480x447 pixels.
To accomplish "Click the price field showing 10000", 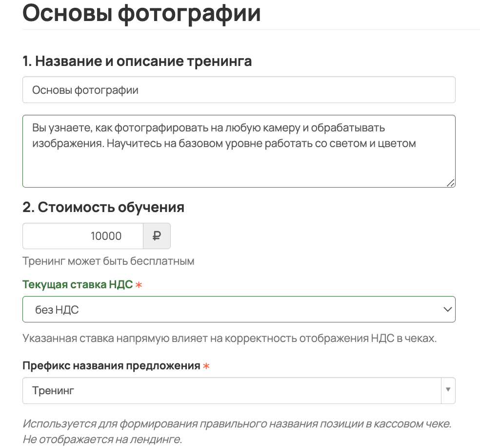I will [83, 236].
